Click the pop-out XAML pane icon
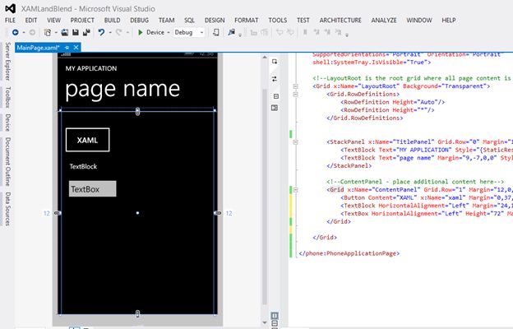 (x=274, y=61)
